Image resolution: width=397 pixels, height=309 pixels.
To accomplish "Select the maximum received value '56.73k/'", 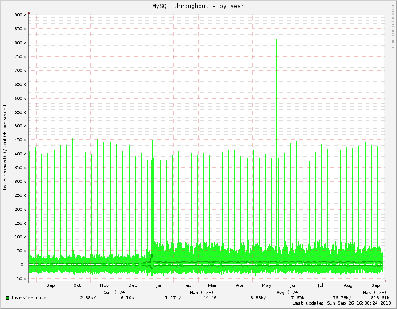I will (342, 298).
